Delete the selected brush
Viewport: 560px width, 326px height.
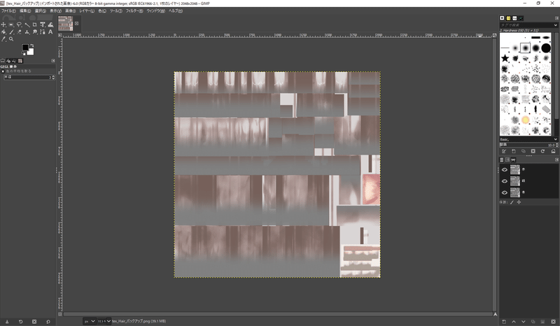point(533,151)
